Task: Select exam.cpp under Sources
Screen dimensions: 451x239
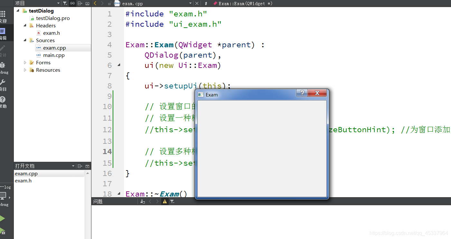Action: (54, 48)
